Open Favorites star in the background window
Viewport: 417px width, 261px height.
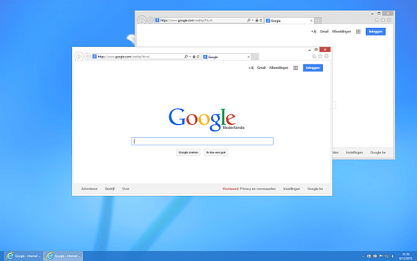click(x=383, y=20)
